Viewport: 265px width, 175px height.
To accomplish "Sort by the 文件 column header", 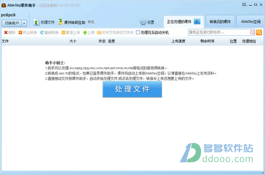I will point(5,41).
